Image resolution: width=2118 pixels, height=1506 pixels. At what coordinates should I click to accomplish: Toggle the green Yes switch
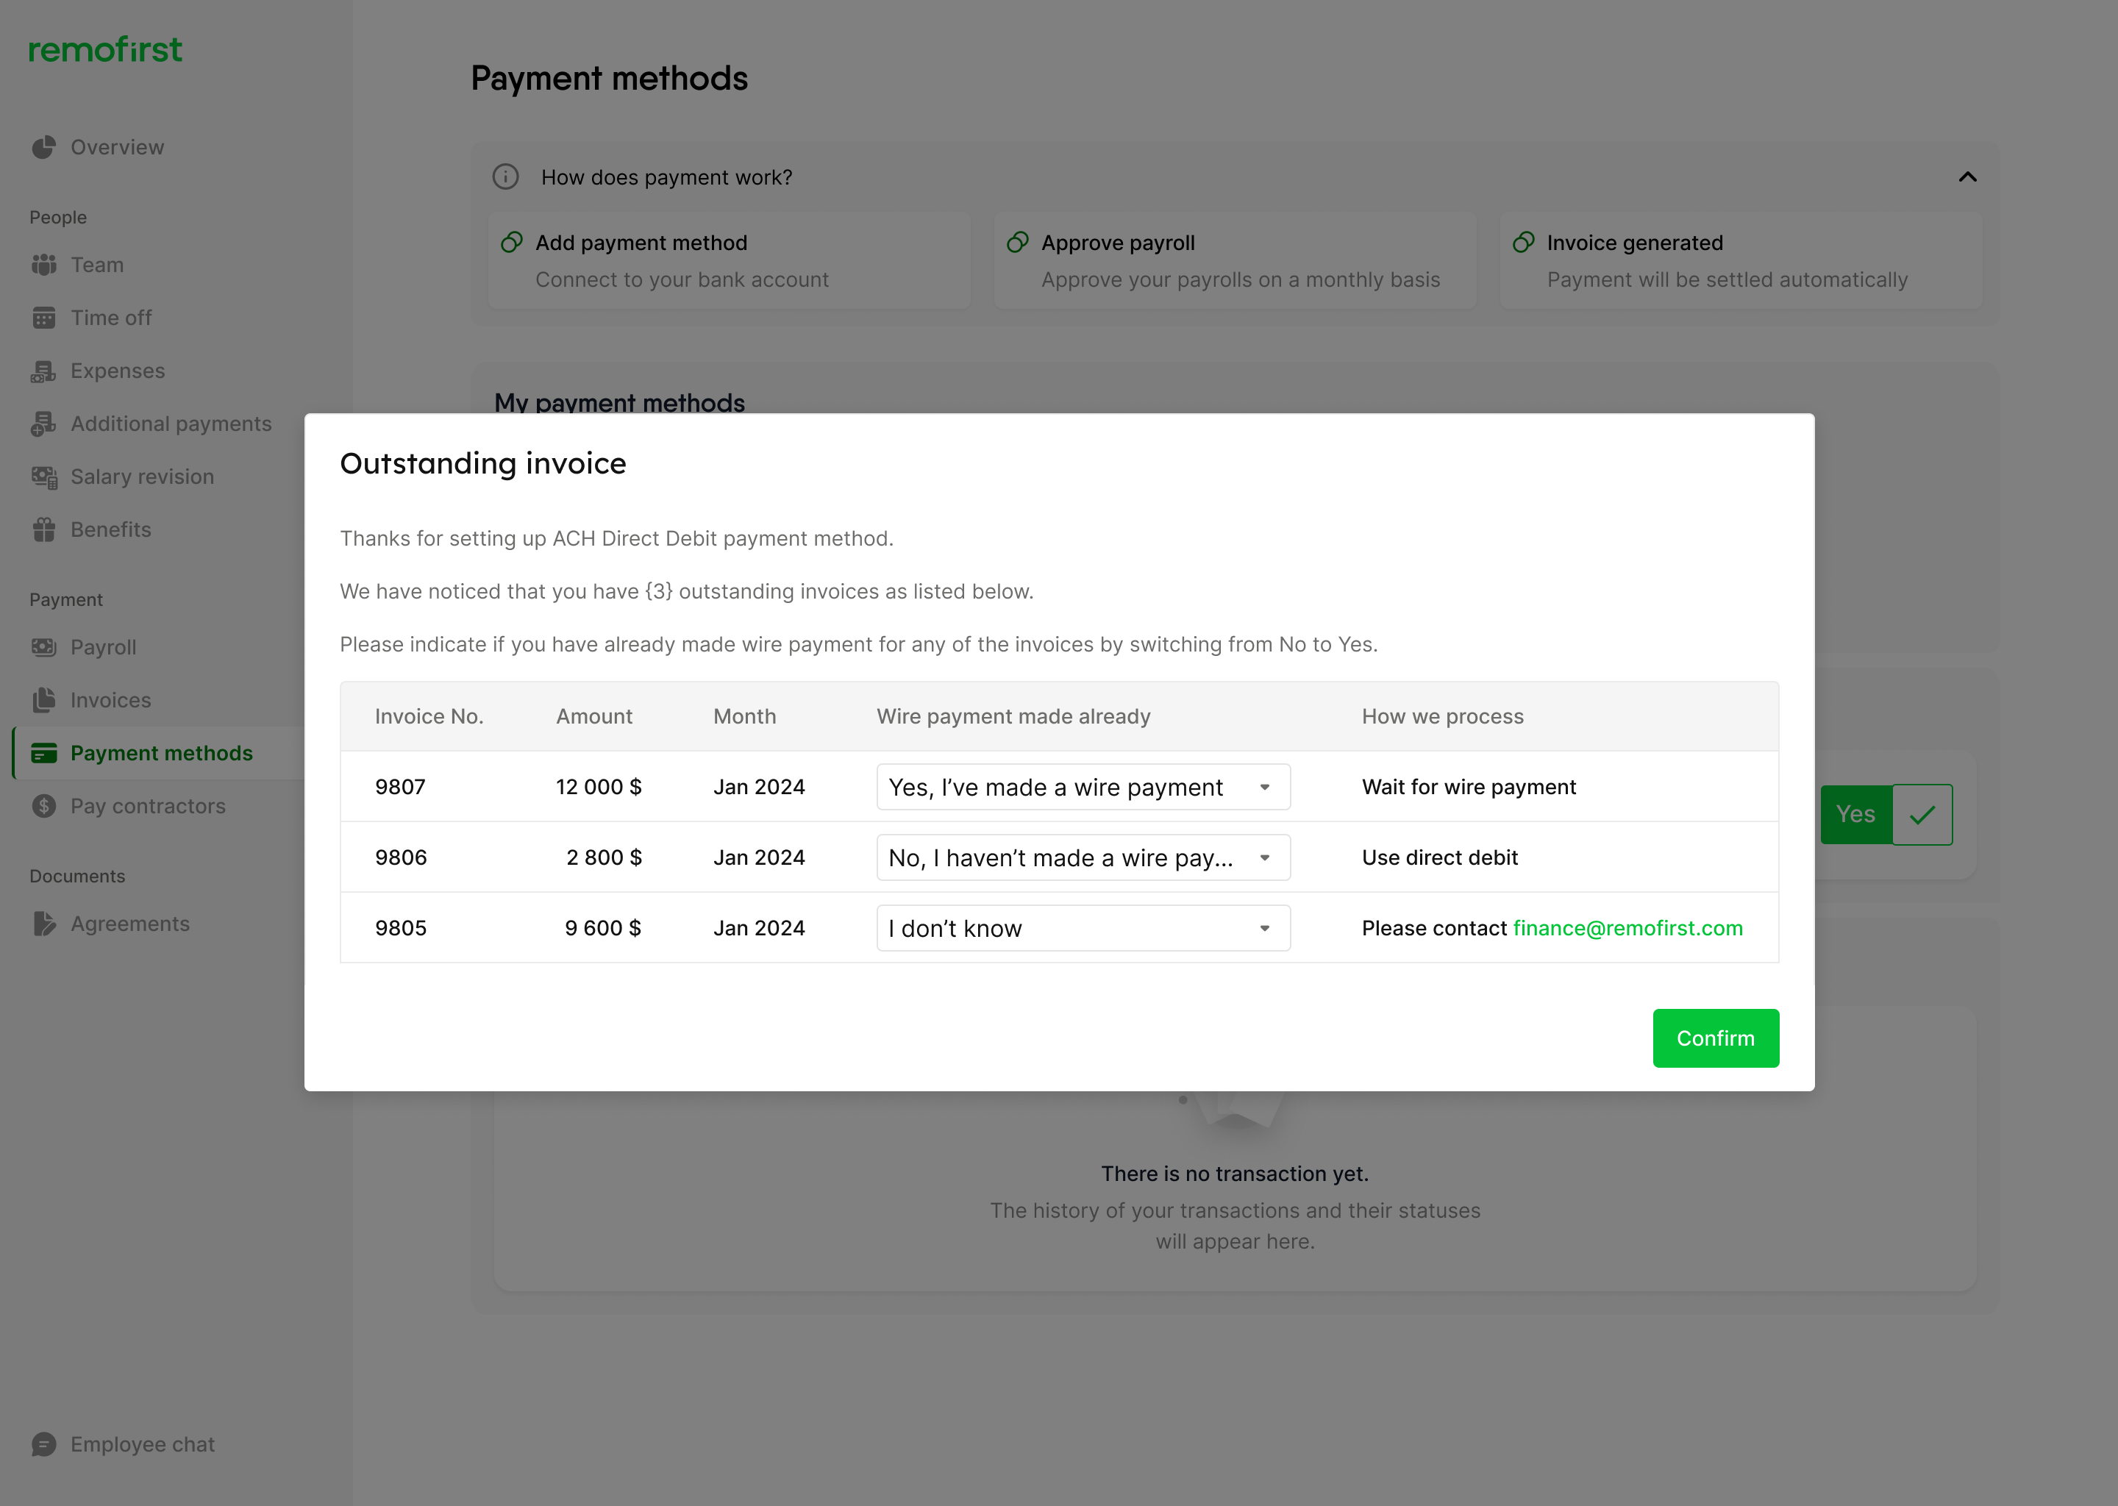pos(1855,814)
